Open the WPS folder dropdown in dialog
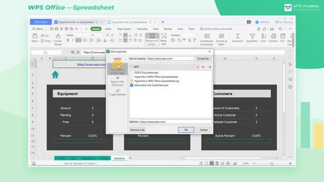The width and height of the screenshot is (324, 182). 198,67
